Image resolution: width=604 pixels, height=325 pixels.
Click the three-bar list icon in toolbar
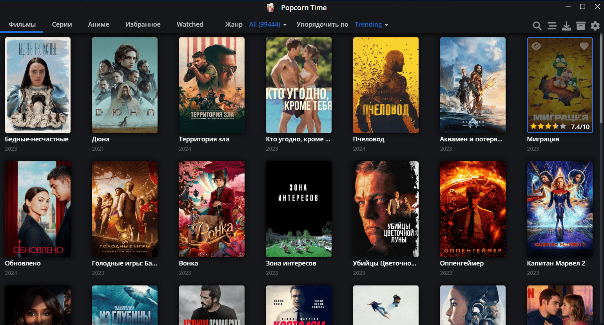click(552, 26)
